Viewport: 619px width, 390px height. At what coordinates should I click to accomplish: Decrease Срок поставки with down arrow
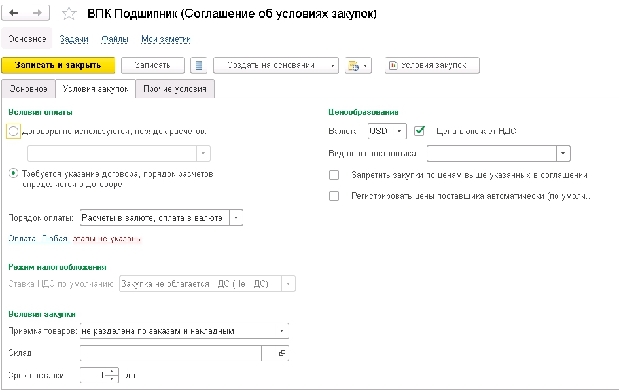pos(112,379)
